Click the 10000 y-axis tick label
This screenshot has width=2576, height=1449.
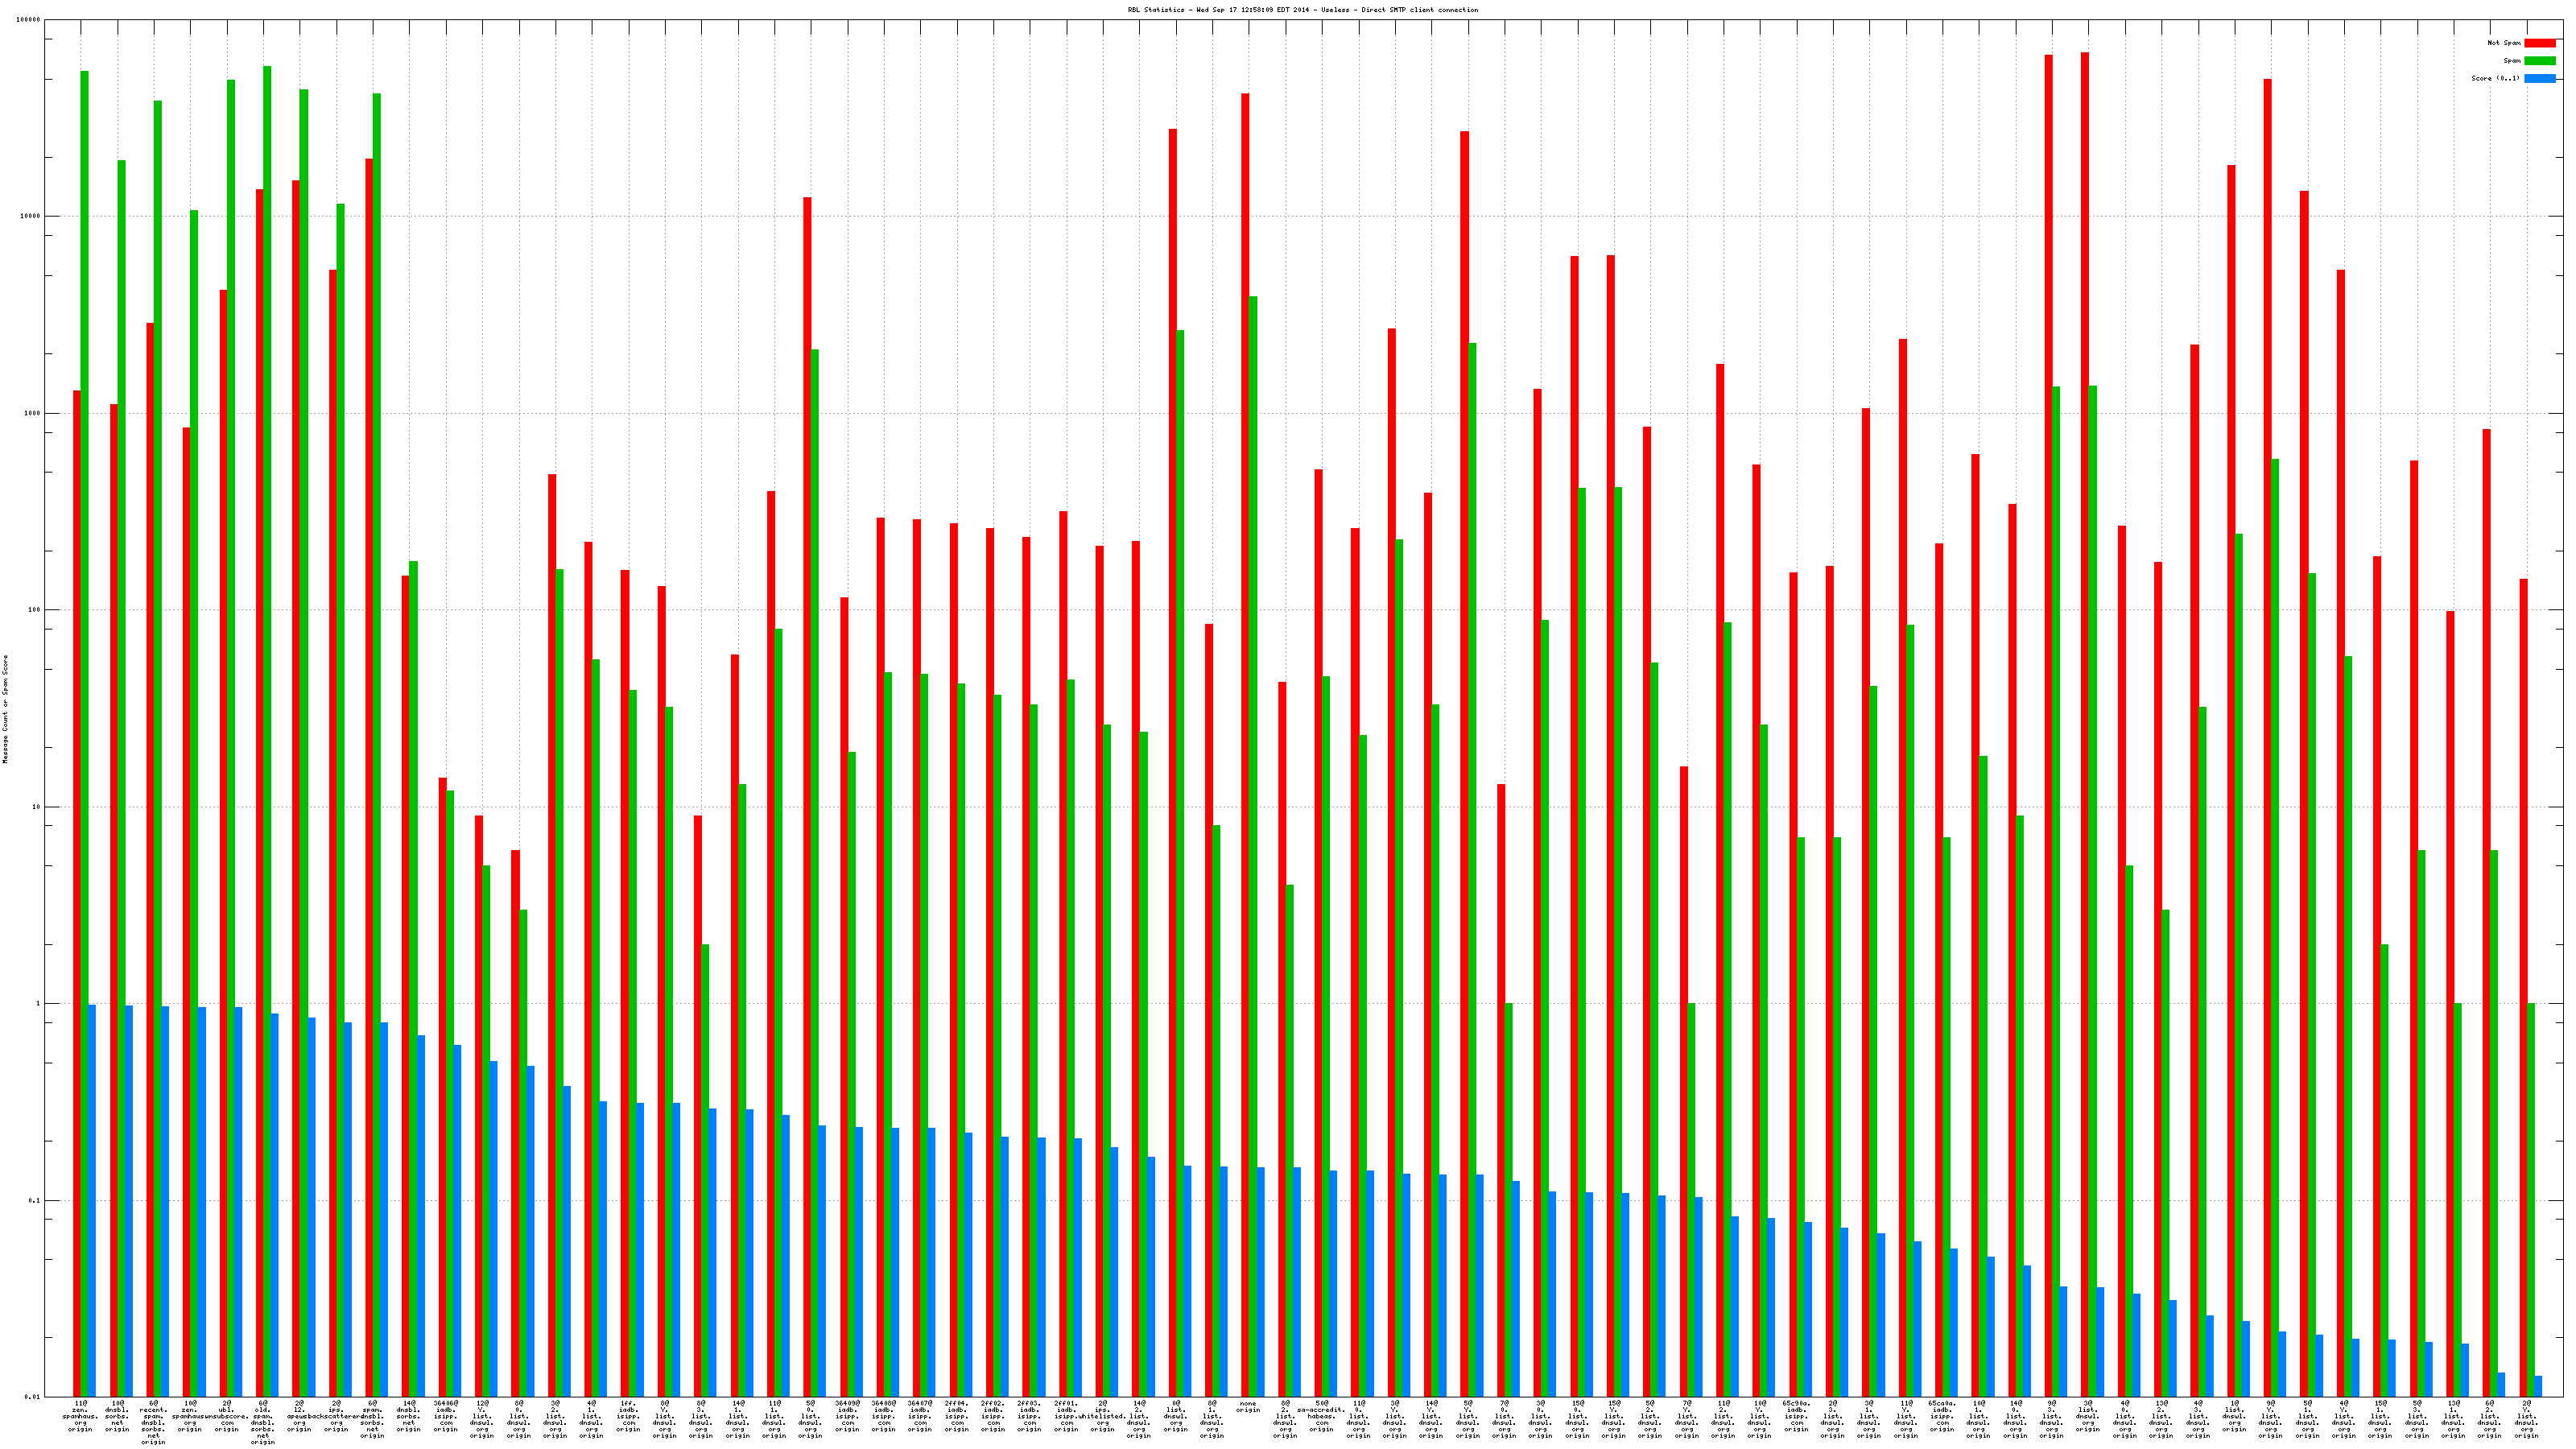pyautogui.click(x=31, y=217)
